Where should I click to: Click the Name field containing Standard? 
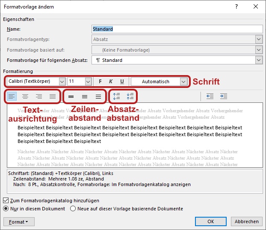pyautogui.click(x=177, y=29)
